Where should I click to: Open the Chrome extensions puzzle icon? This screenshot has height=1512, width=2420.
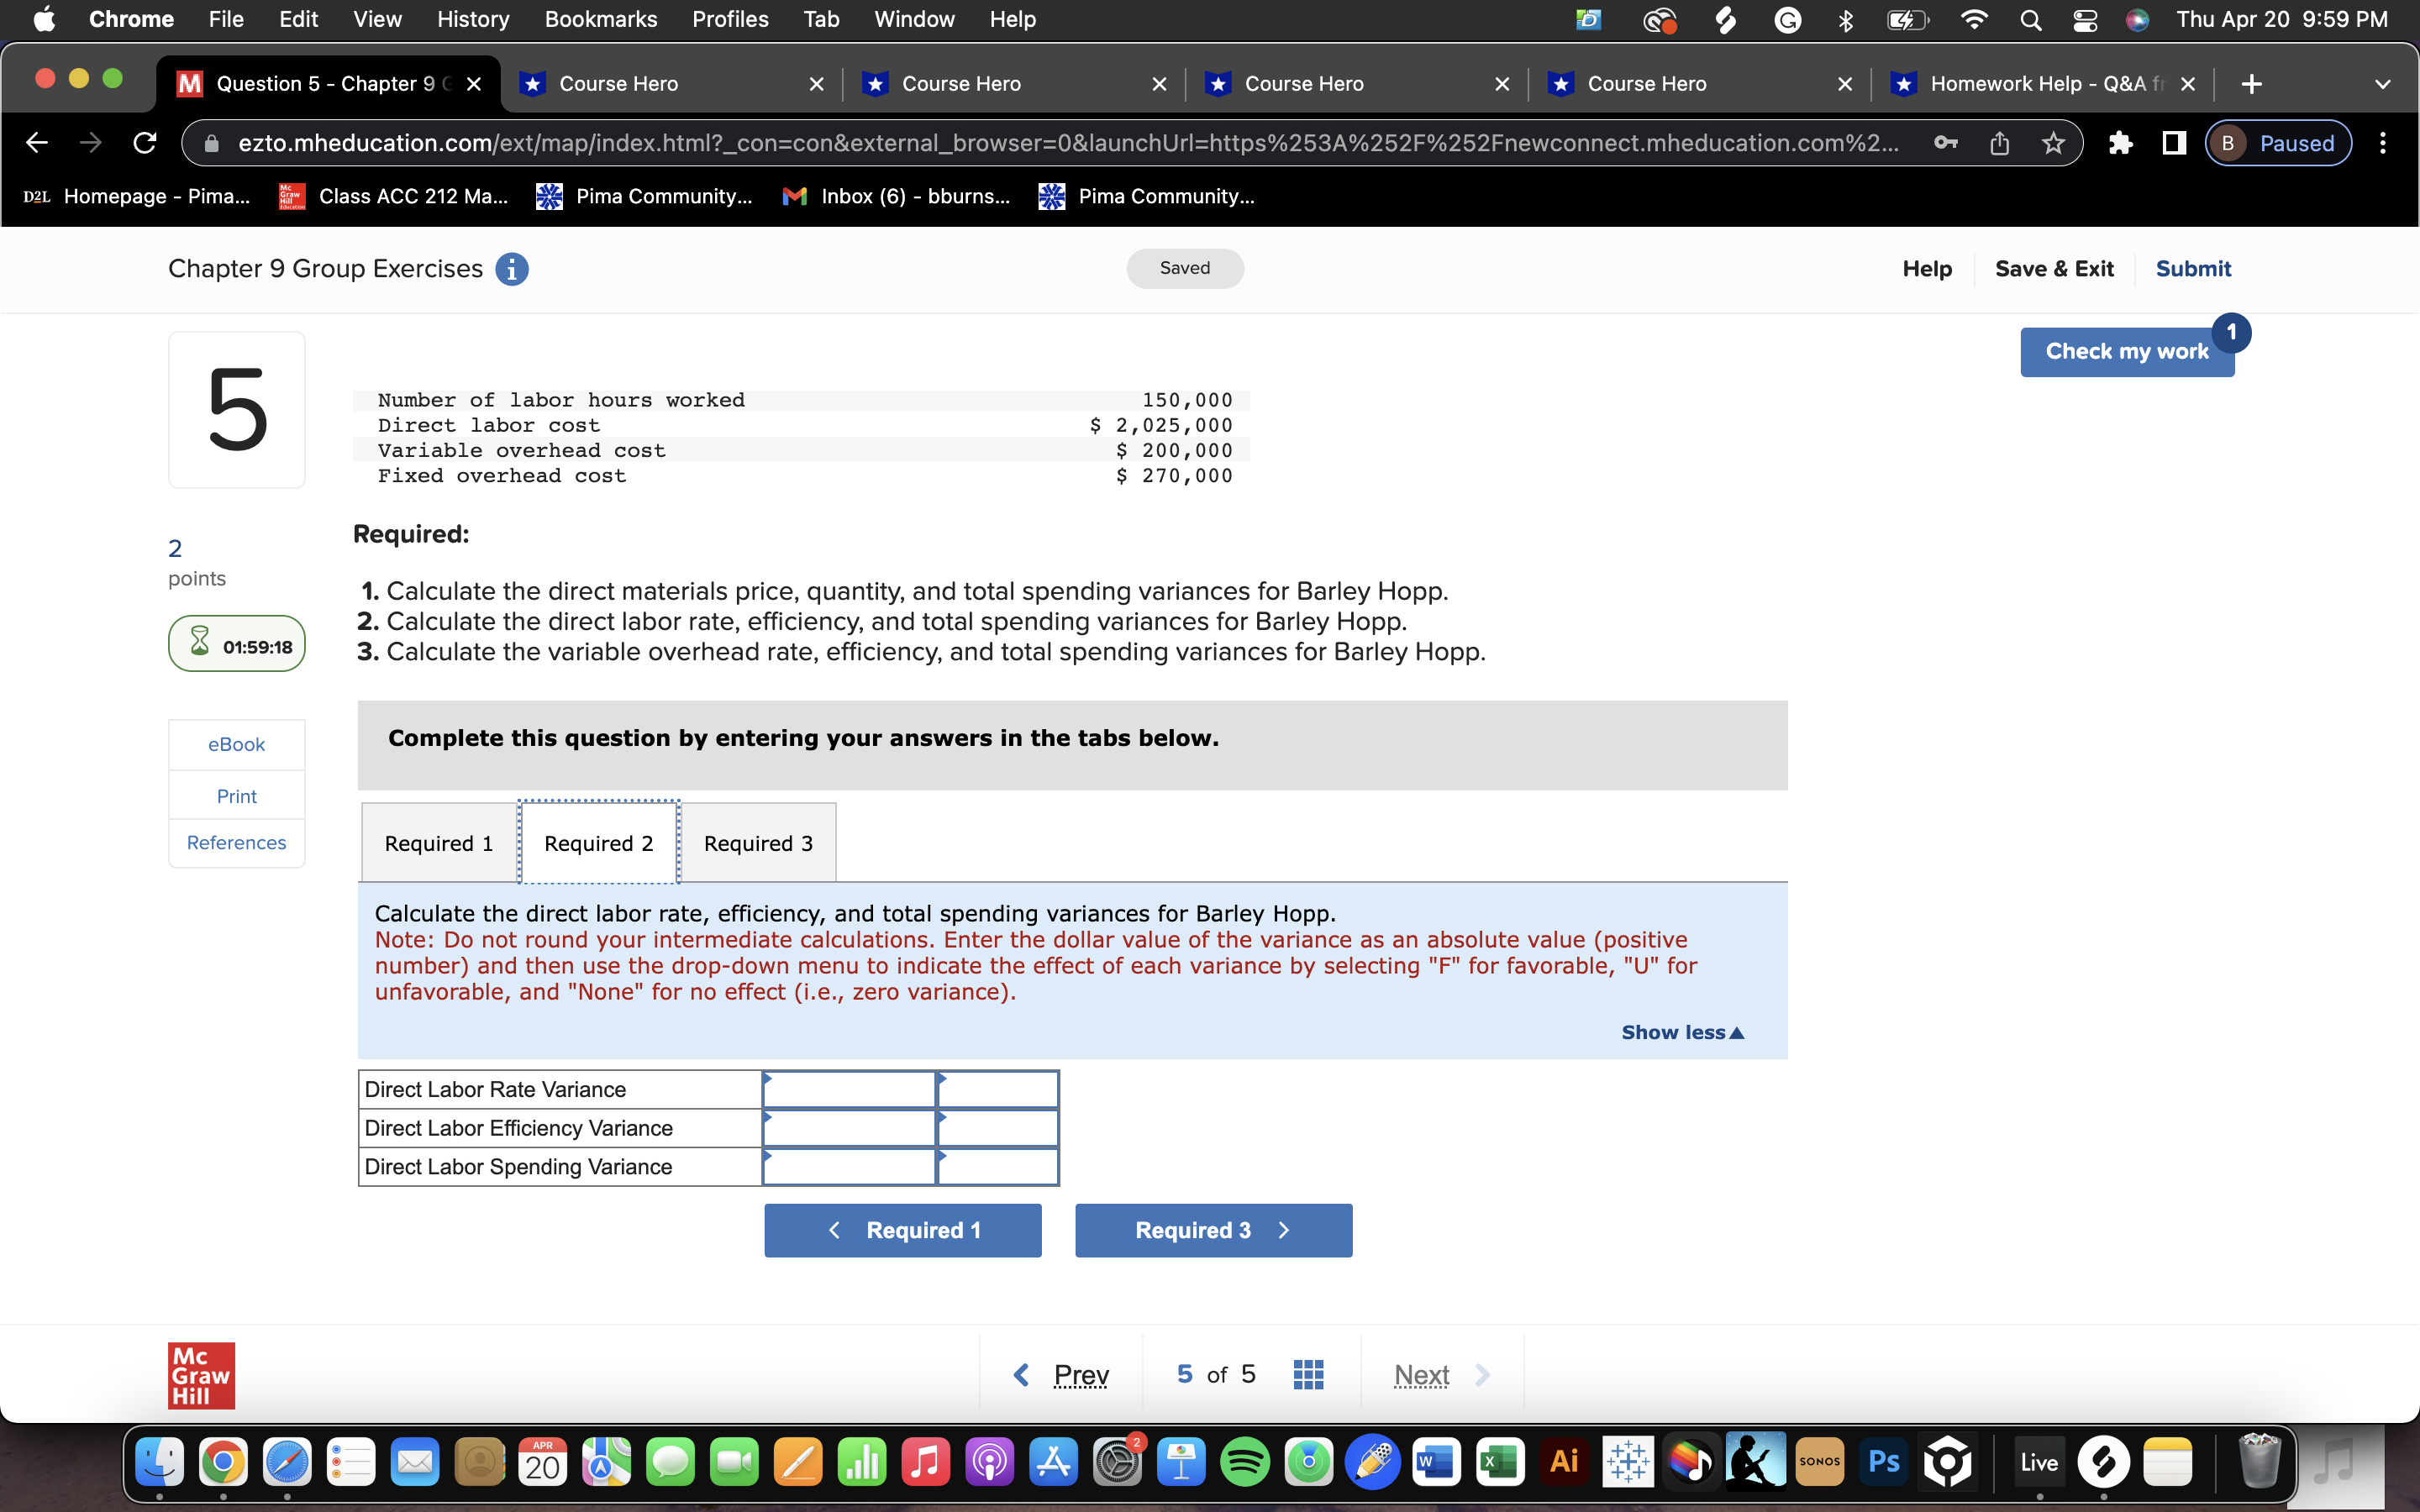tap(2119, 143)
